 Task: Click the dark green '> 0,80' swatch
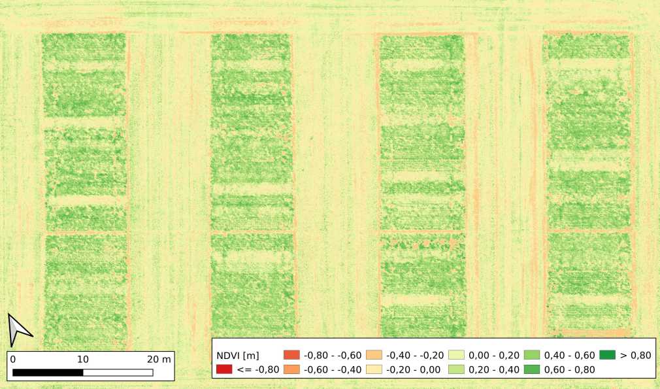click(x=607, y=355)
